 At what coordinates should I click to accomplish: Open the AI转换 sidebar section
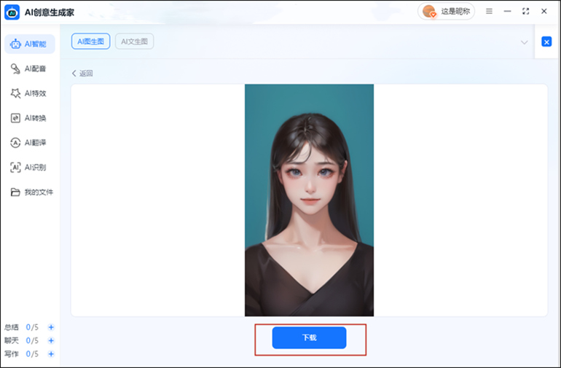point(30,118)
